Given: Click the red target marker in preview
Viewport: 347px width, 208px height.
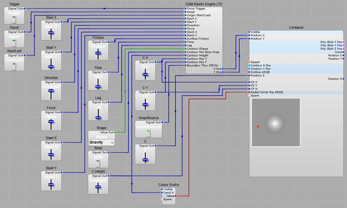Looking at the screenshot, I should click(258, 126).
